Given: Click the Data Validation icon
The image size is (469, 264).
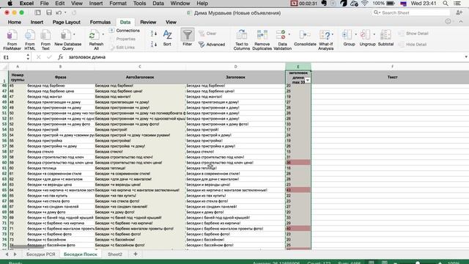Looking at the screenshot, I should (281, 34).
